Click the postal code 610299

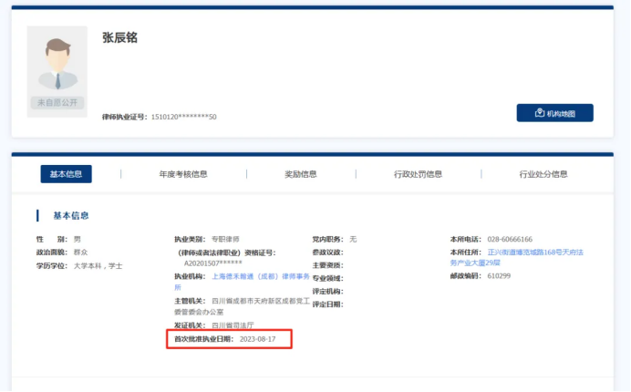click(x=499, y=275)
